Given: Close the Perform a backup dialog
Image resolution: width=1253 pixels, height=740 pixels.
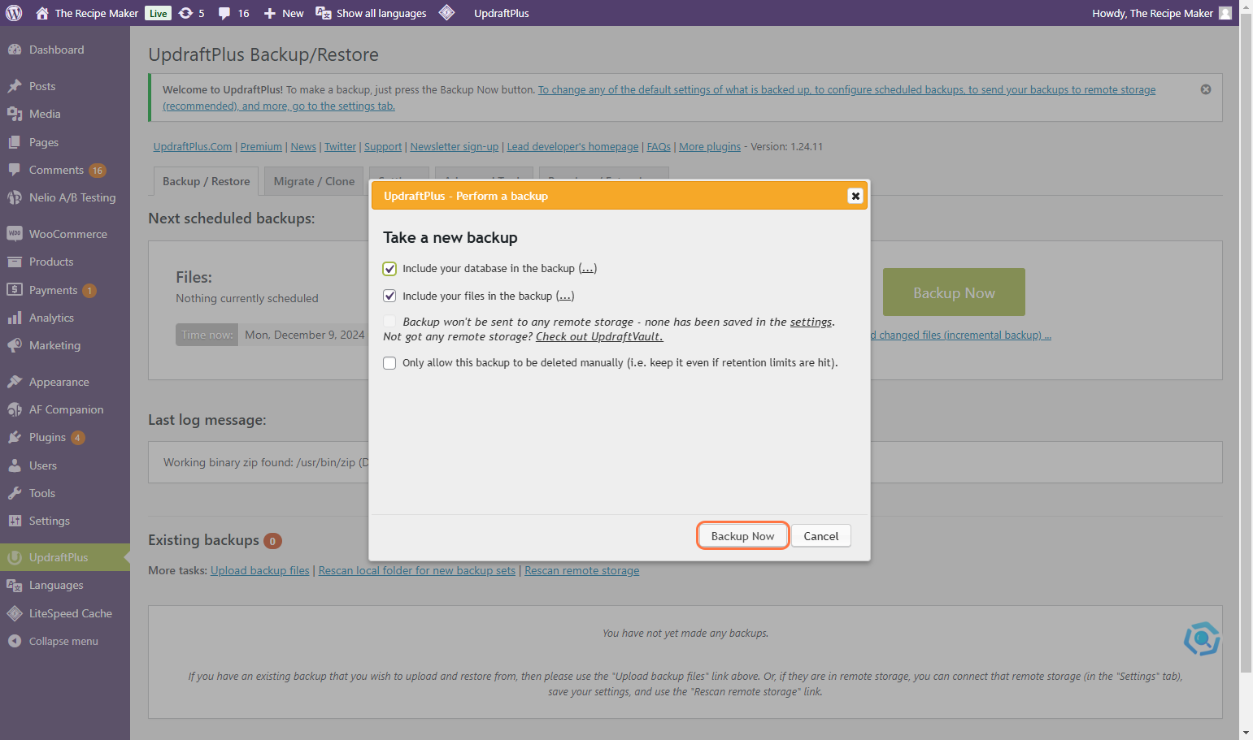Looking at the screenshot, I should pos(855,196).
